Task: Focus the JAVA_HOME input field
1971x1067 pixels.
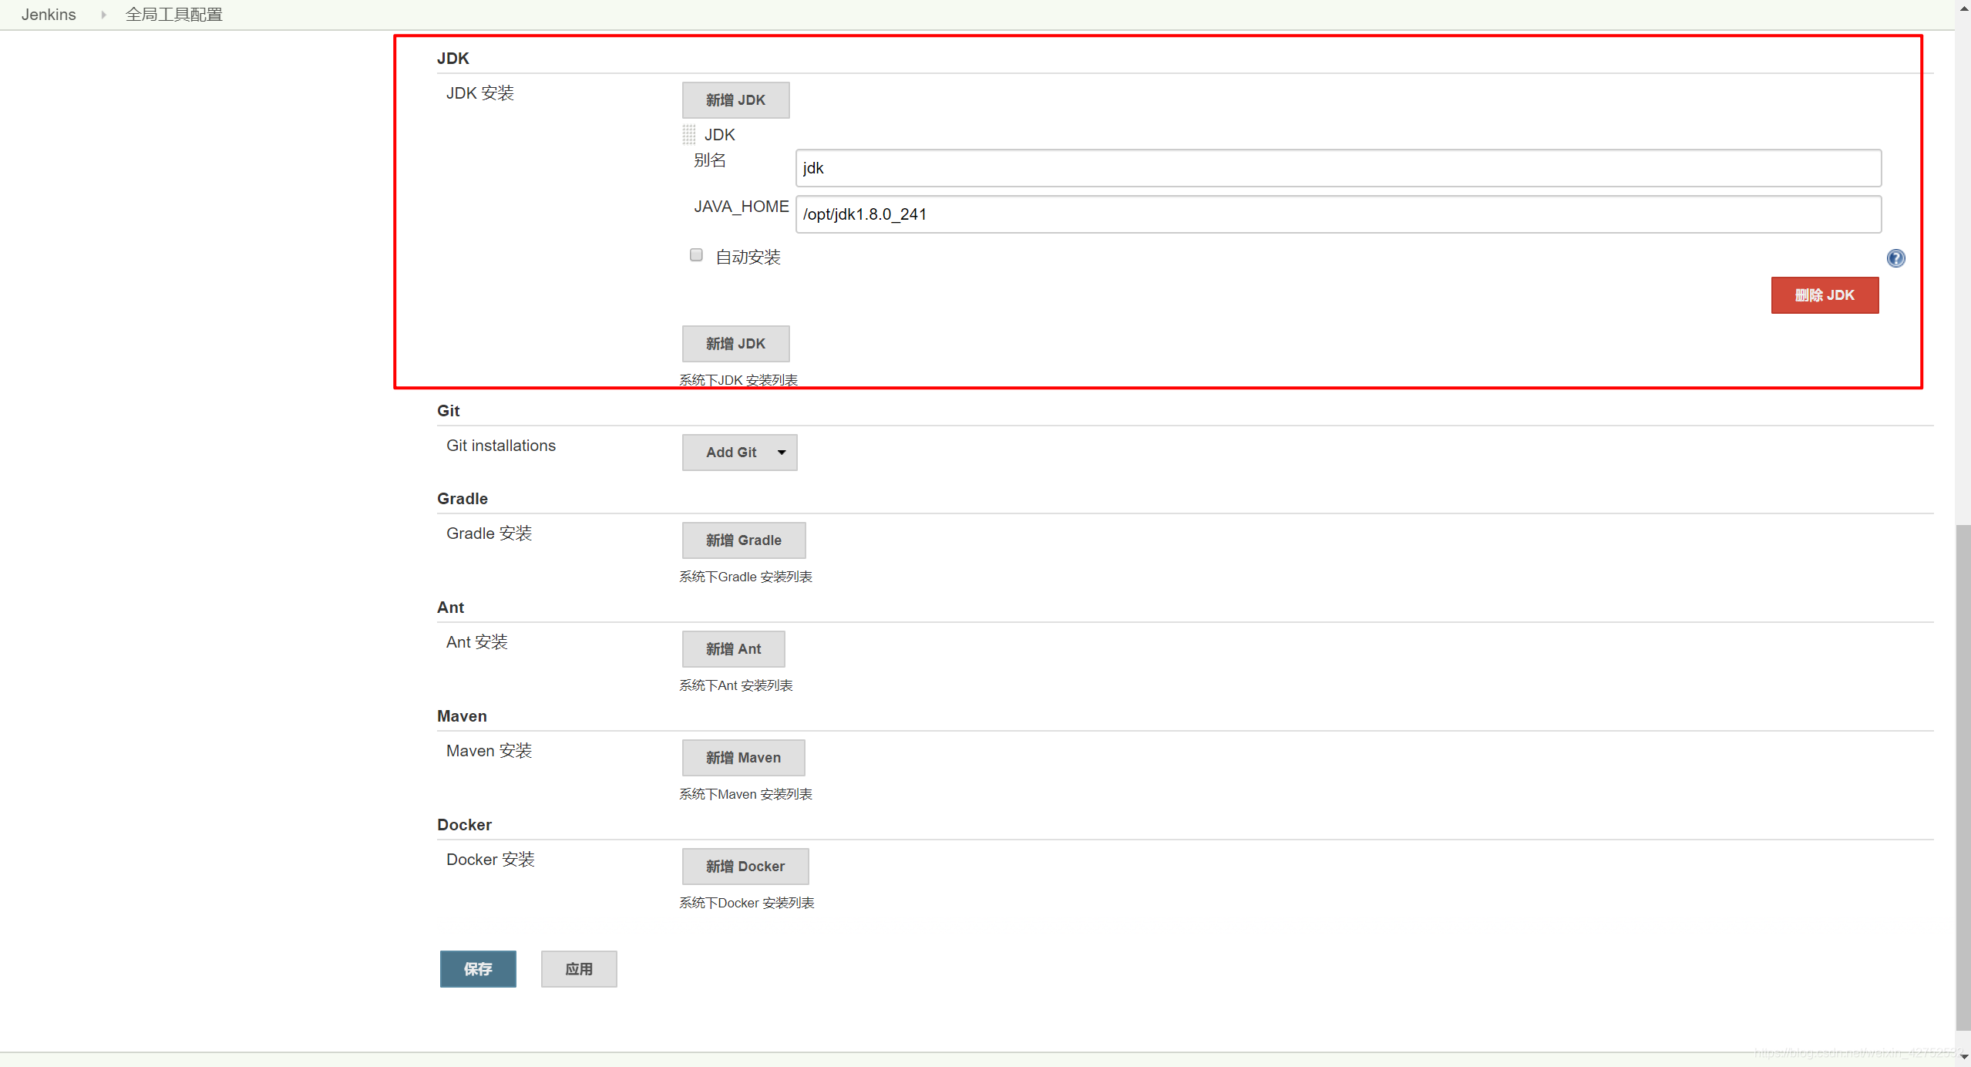Action: click(x=1338, y=214)
